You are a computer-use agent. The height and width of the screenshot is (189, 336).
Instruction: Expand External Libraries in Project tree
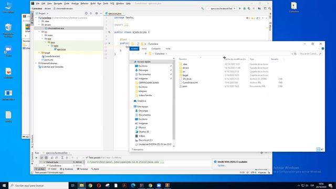click(36, 63)
